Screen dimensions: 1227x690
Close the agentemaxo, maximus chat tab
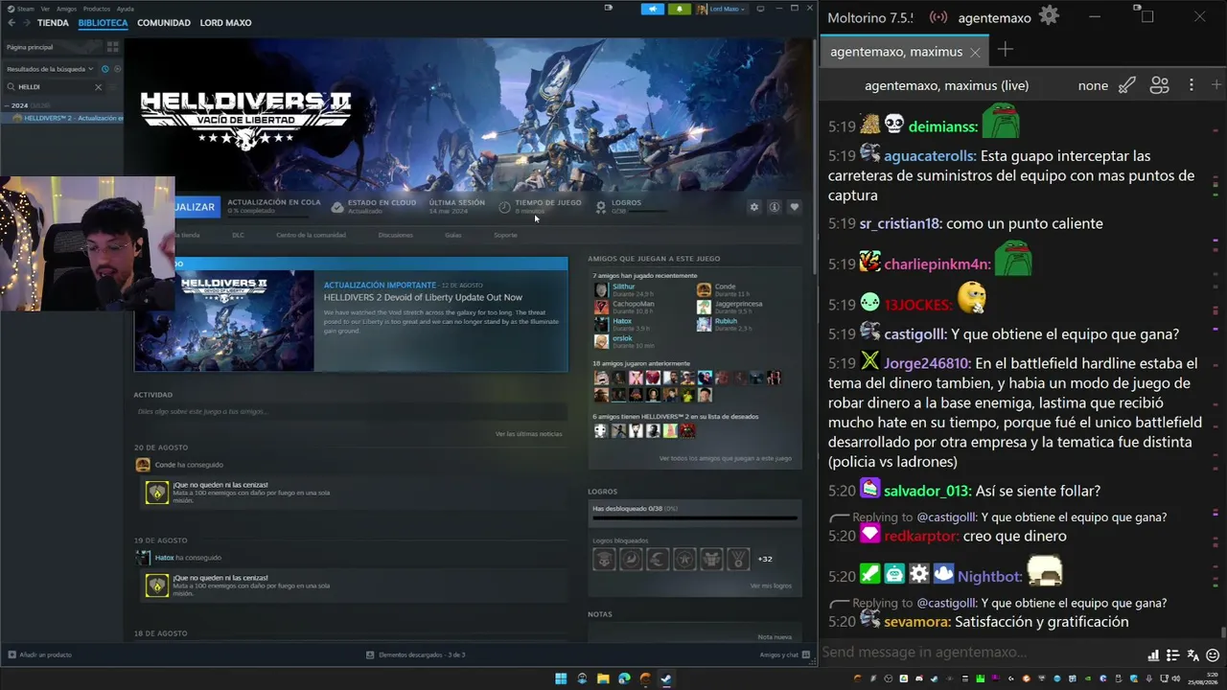[975, 52]
